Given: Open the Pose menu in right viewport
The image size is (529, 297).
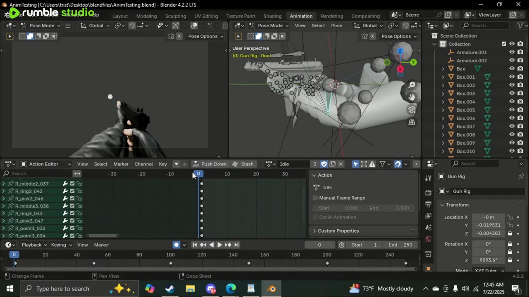Looking at the screenshot, I should tap(336, 26).
